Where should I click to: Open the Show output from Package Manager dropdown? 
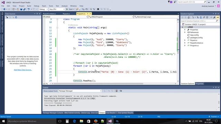[x=80, y=91]
